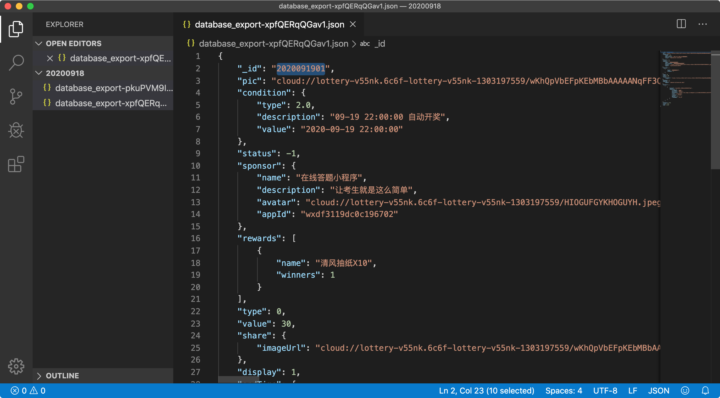Click the Spaces: 4 indentation setting
This screenshot has height=398, width=720.
(x=563, y=391)
